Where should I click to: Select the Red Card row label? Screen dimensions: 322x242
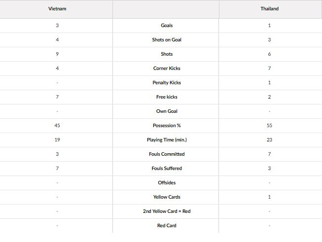167,226
